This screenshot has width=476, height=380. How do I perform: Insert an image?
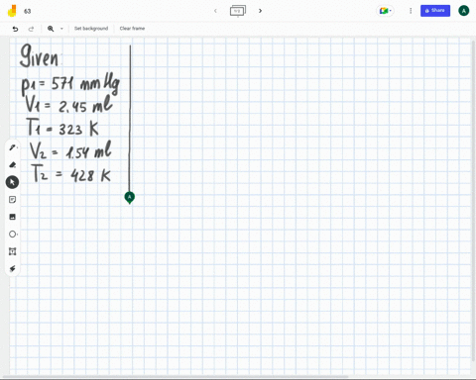pos(13,217)
